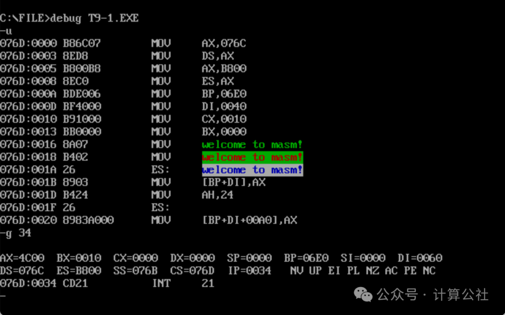This screenshot has width=505, height=315.
Task: Click the AC auxiliary carry flag
Action: point(391,271)
